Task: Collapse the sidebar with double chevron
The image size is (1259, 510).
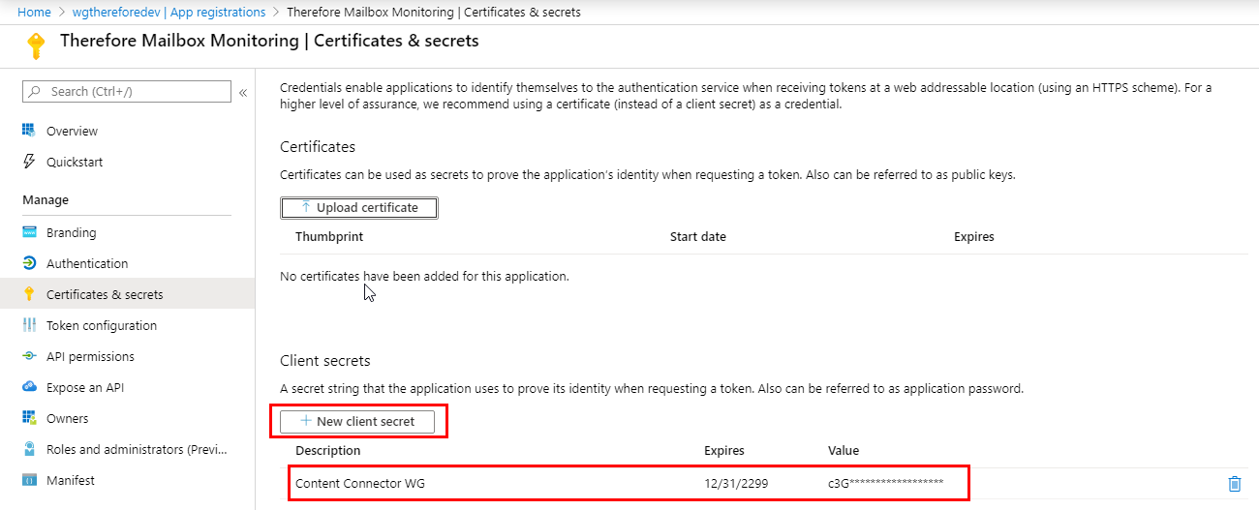Action: (x=243, y=92)
